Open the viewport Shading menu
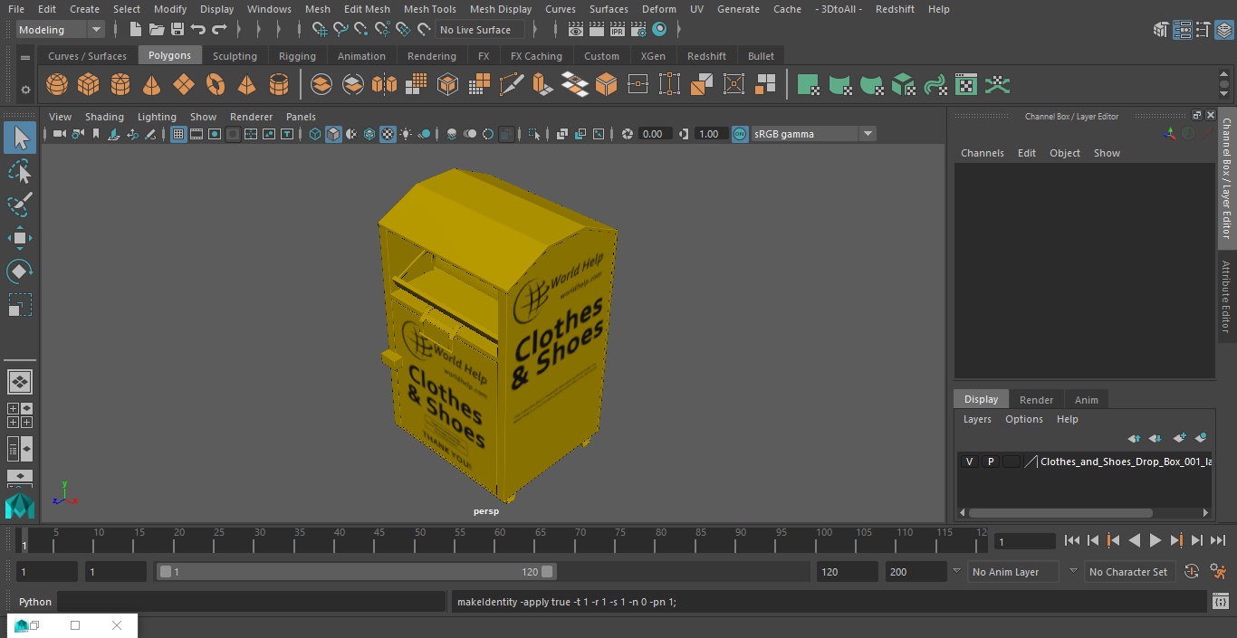The image size is (1237, 638). click(x=104, y=117)
